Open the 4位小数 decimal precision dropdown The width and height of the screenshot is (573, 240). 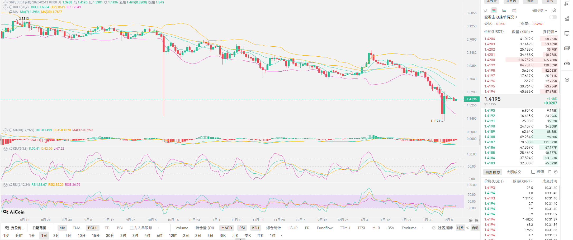click(539, 10)
